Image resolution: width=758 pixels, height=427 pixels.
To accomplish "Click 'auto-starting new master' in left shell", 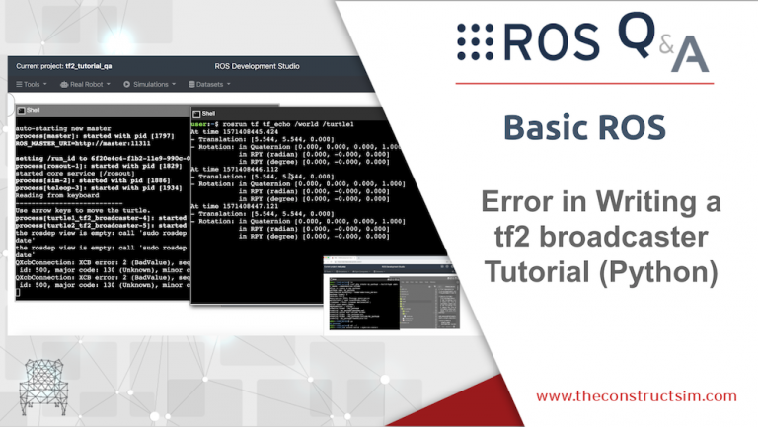I will tap(63, 128).
